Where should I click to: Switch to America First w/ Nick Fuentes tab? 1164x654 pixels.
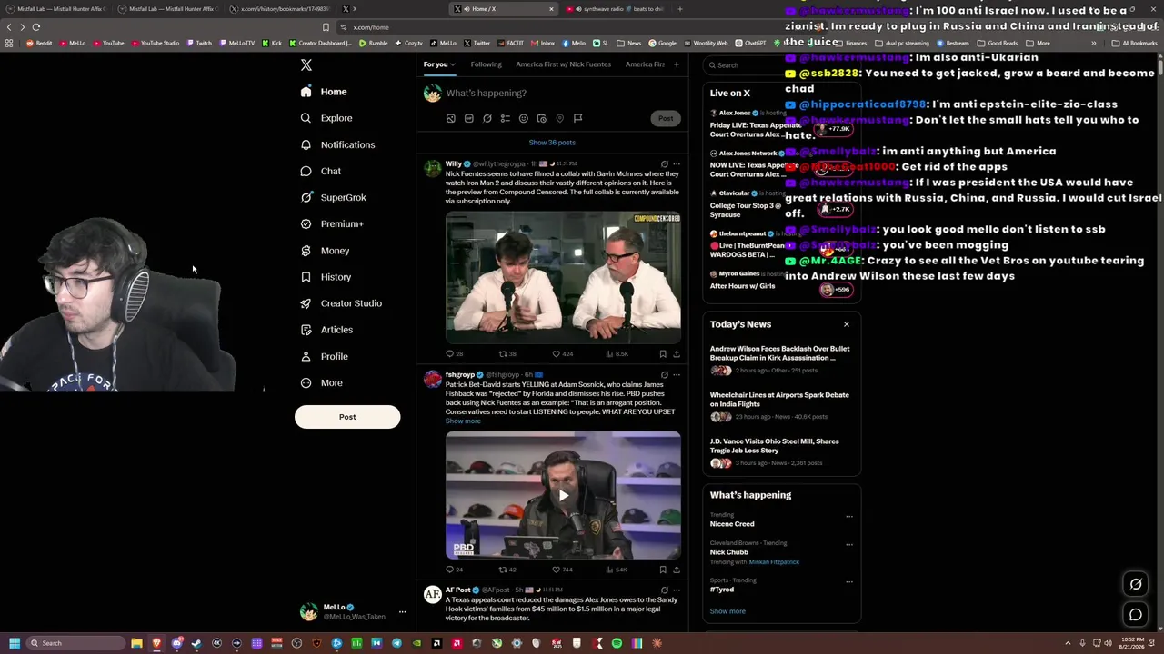(x=563, y=64)
